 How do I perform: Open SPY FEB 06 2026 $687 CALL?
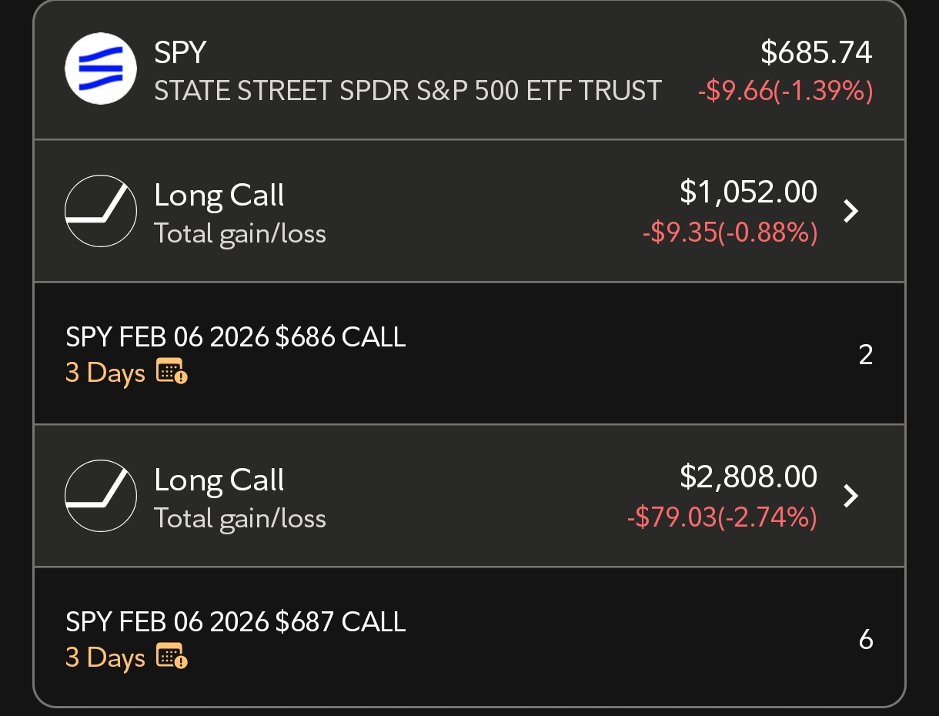point(236,622)
